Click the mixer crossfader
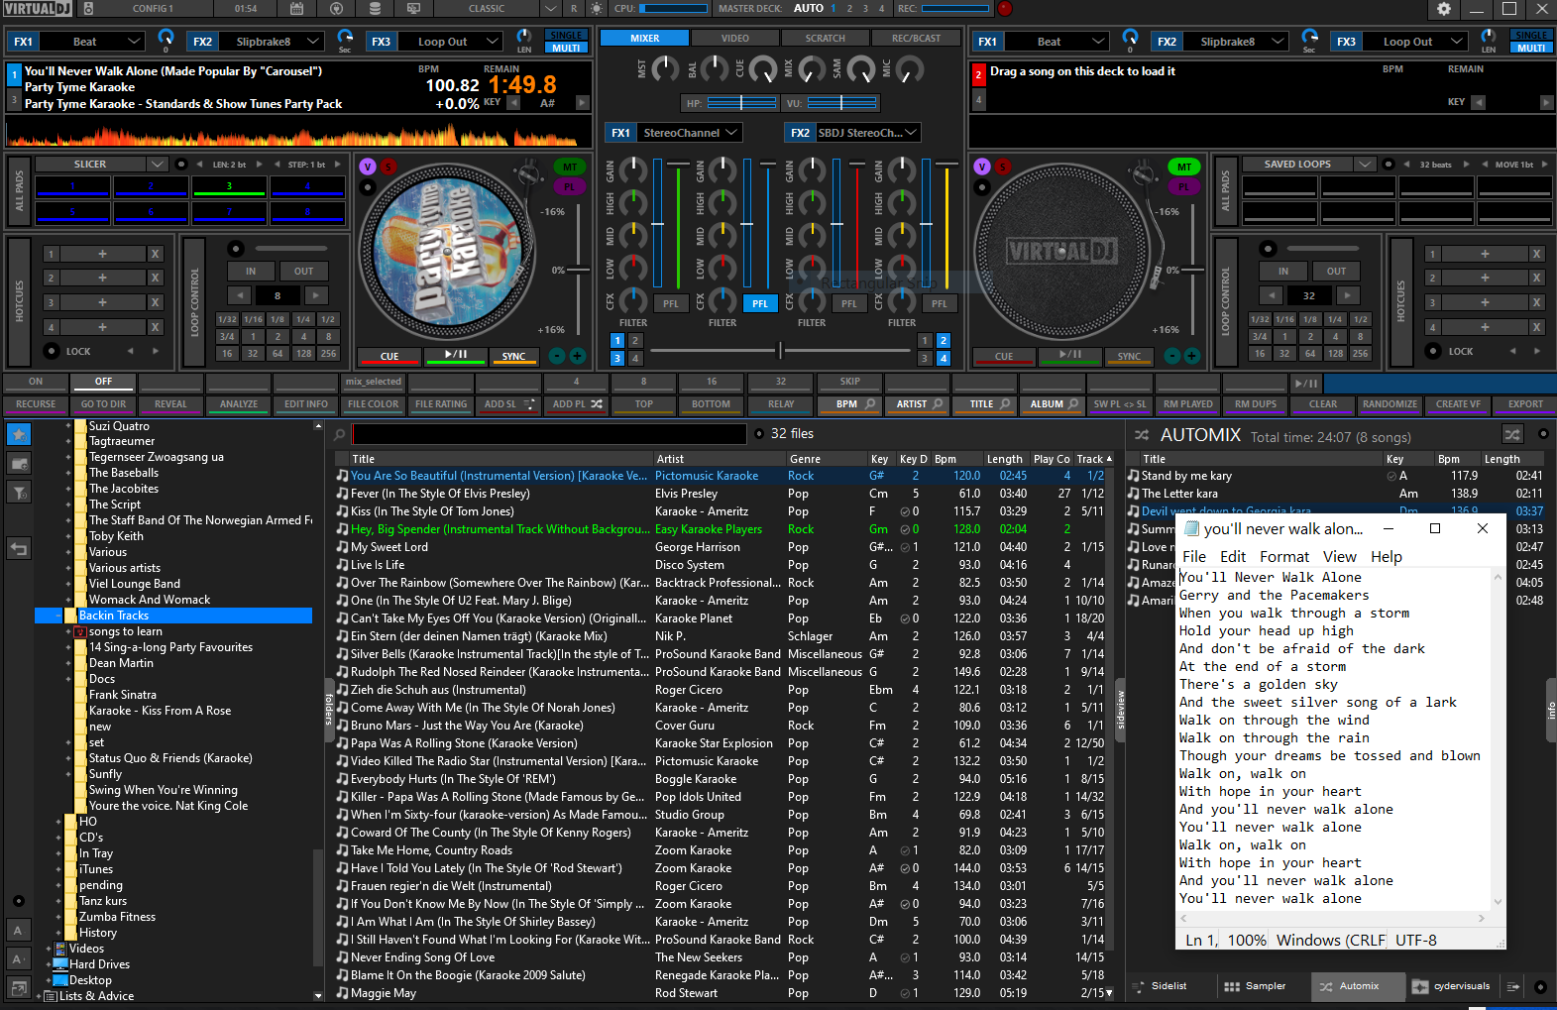 pyautogui.click(x=780, y=350)
